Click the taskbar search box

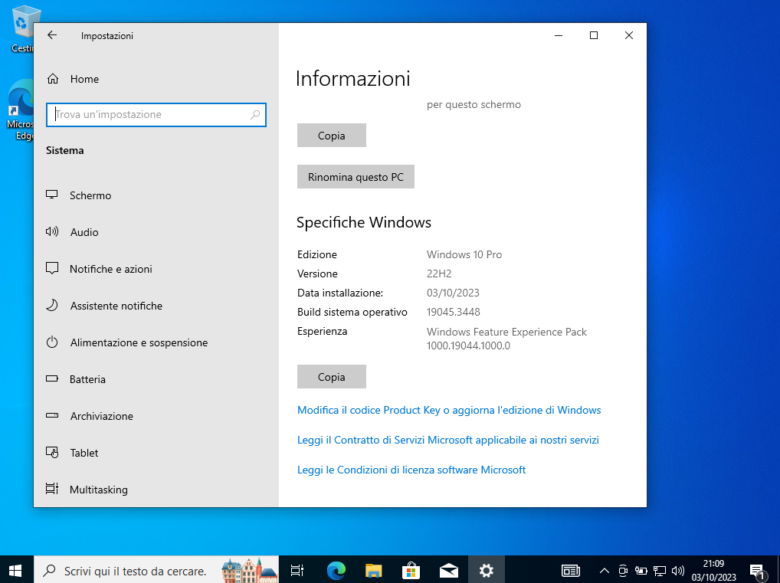click(156, 571)
